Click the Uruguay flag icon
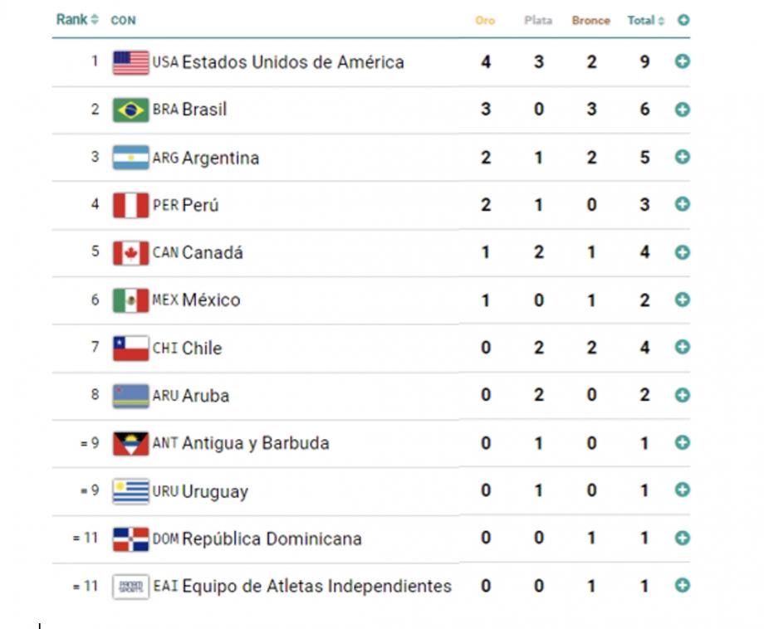 [x=130, y=491]
